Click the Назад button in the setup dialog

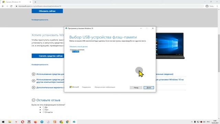[136, 87]
